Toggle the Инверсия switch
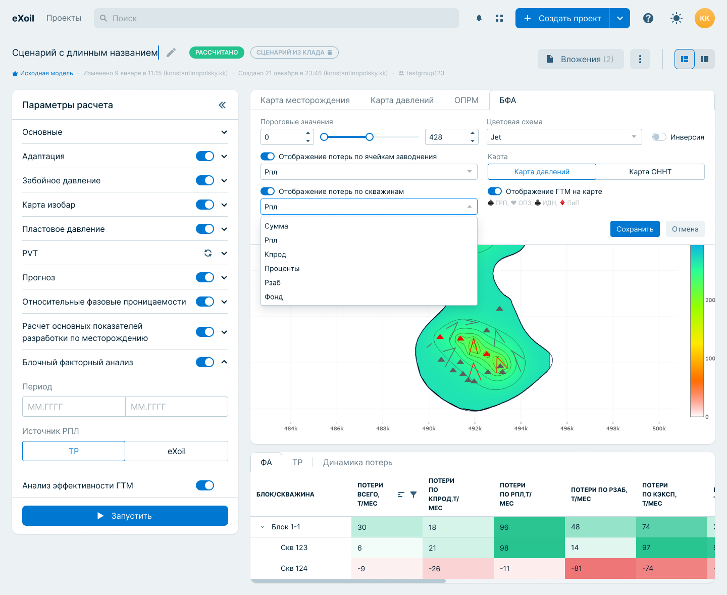Screen dimensions: 727x595 click(x=659, y=137)
